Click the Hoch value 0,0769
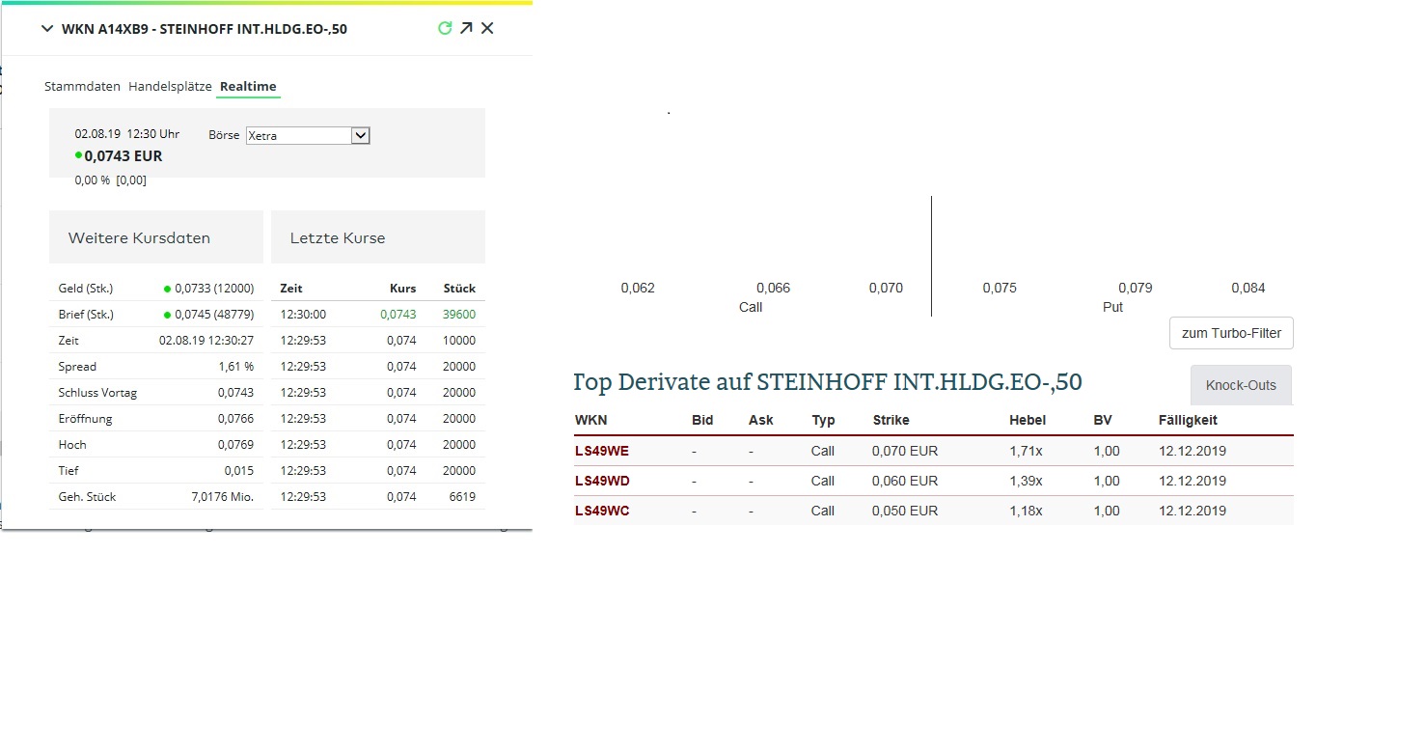1426x748 pixels. coord(235,445)
